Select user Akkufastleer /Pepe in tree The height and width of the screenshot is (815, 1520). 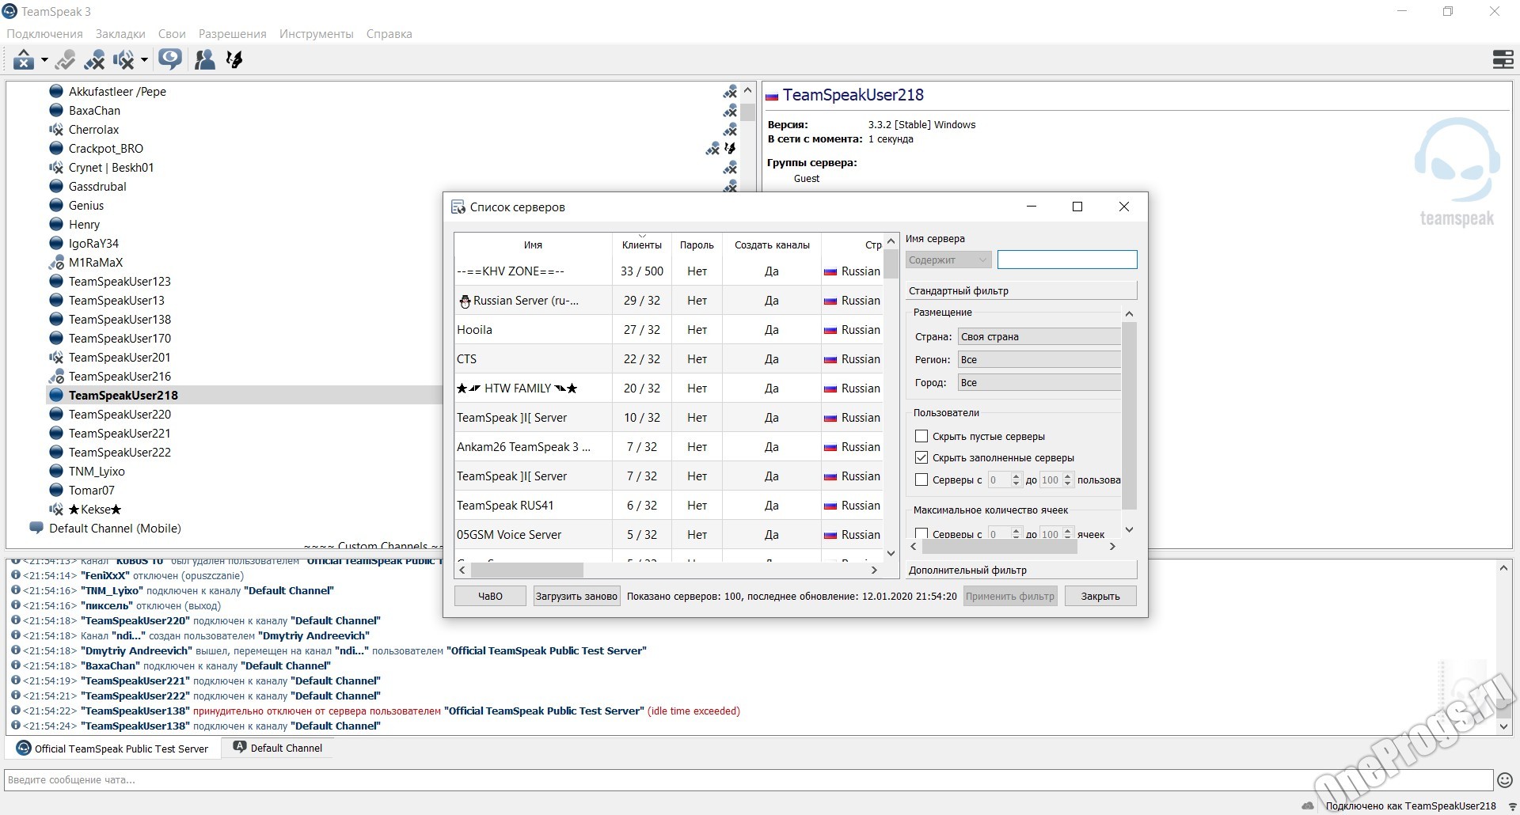(x=117, y=92)
